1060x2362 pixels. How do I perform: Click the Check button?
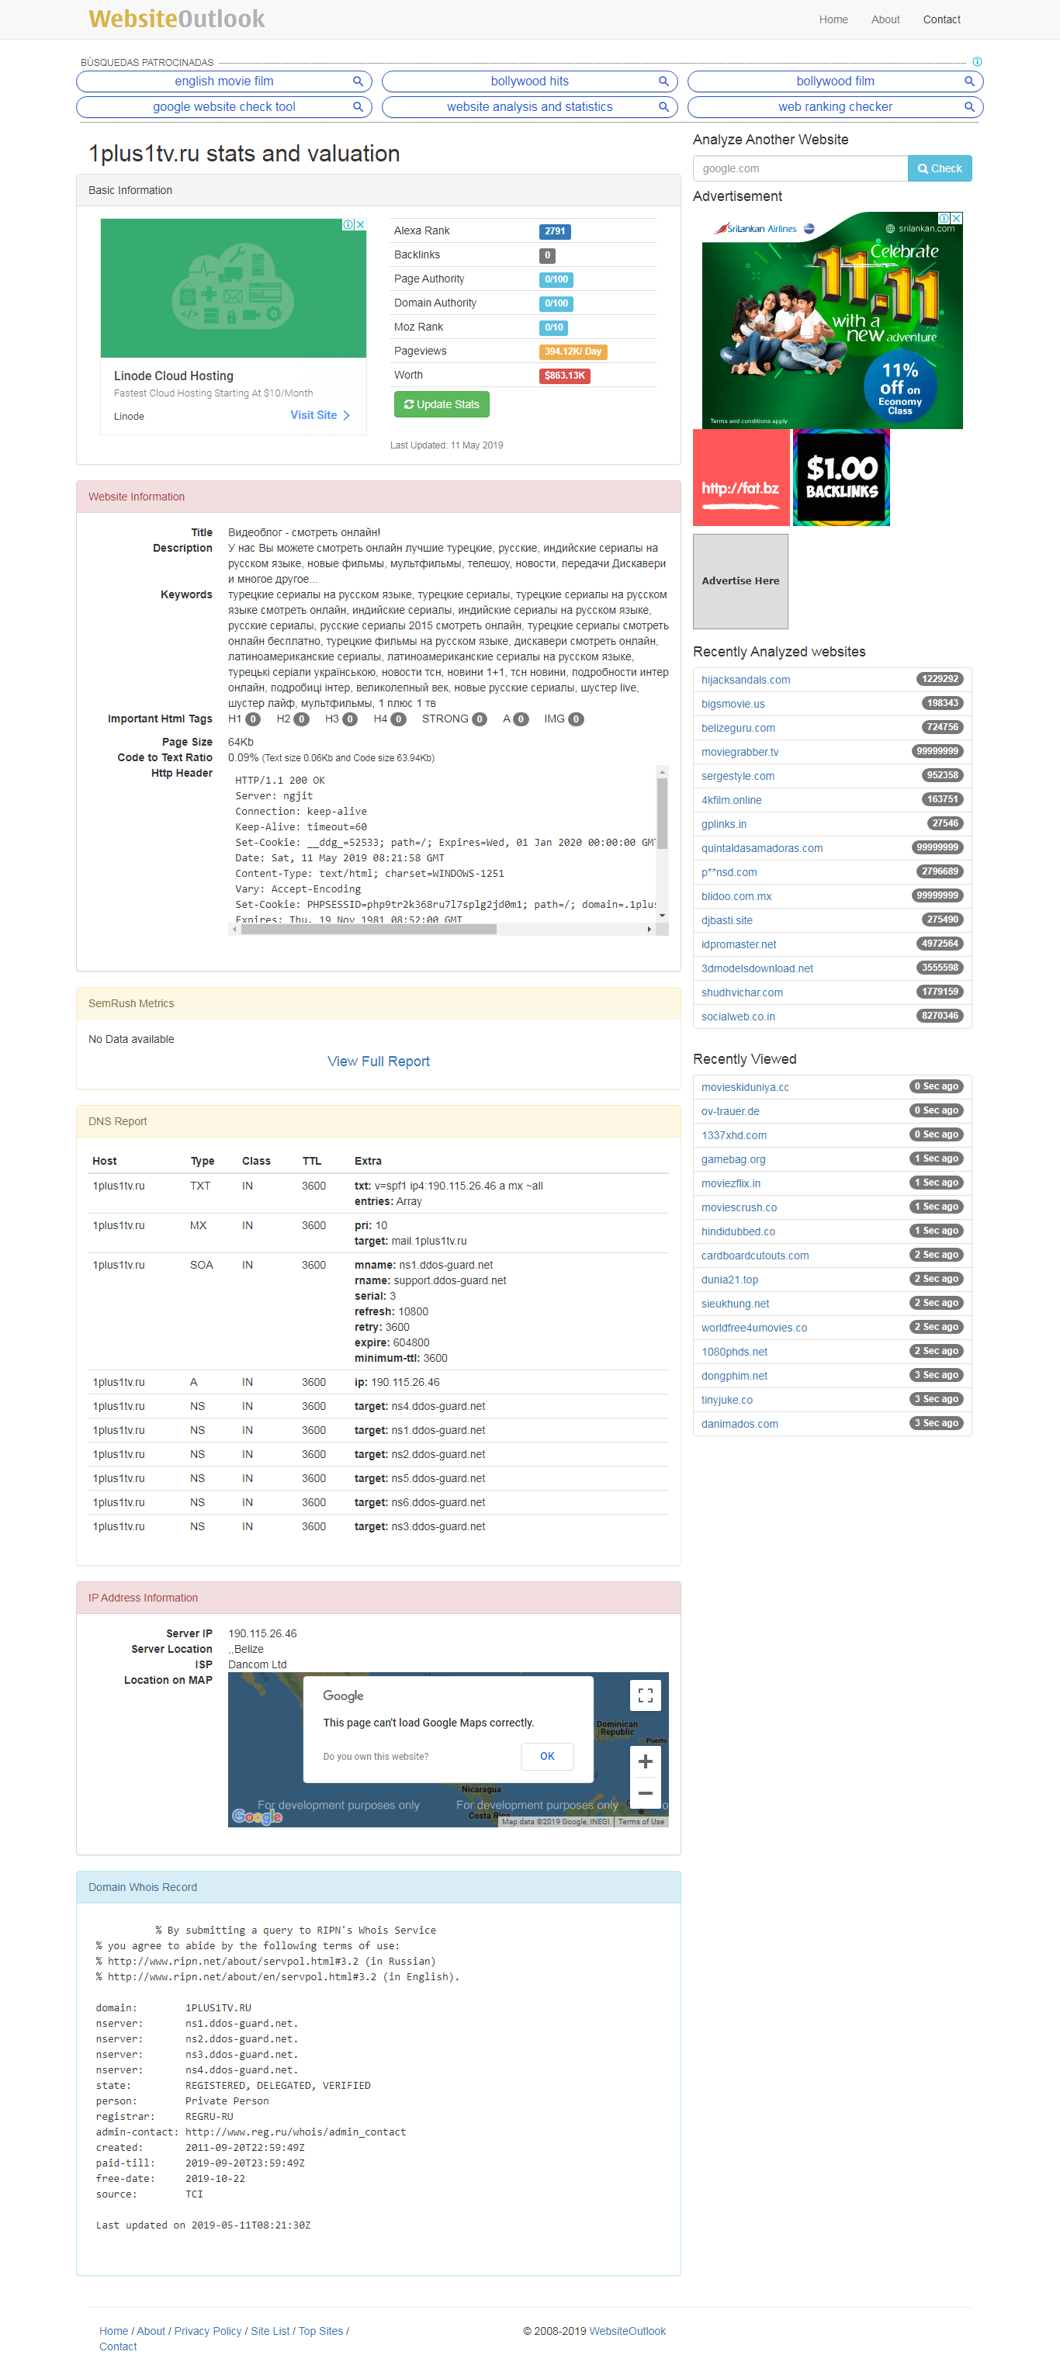click(939, 168)
